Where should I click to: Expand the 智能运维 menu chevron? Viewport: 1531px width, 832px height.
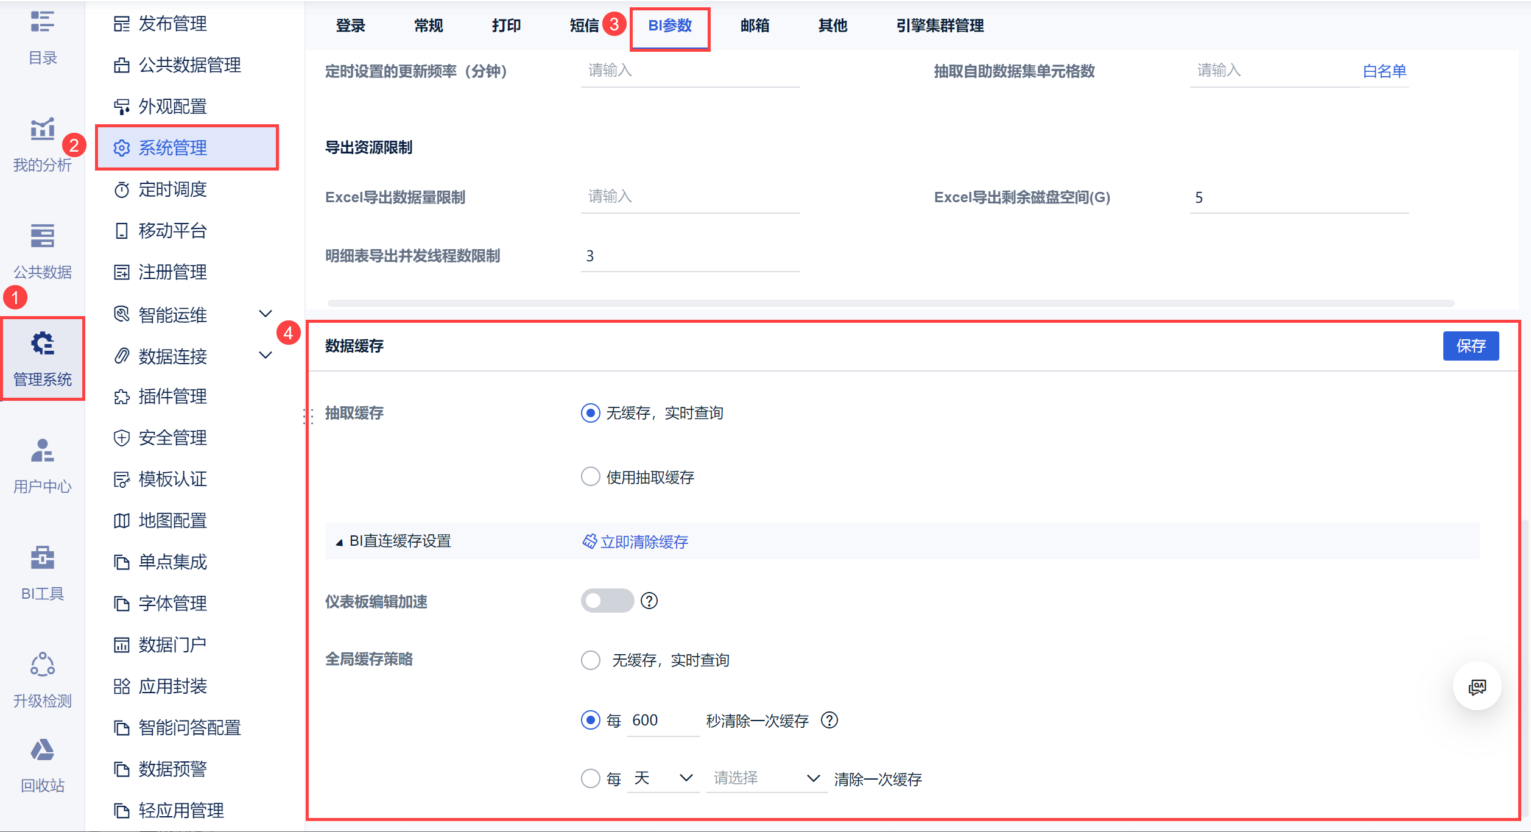point(266,314)
